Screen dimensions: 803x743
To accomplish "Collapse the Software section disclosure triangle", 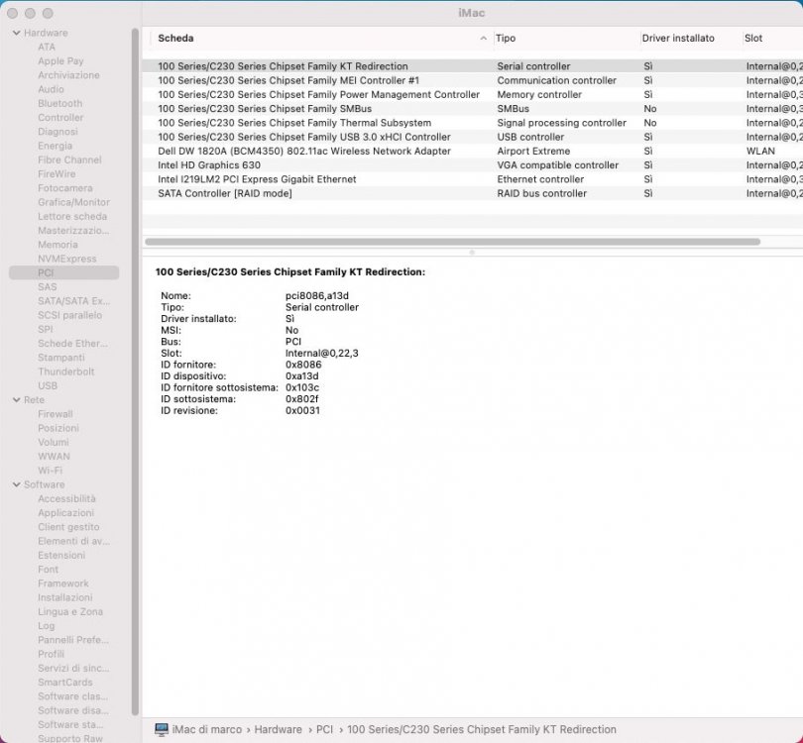I will tap(15, 484).
